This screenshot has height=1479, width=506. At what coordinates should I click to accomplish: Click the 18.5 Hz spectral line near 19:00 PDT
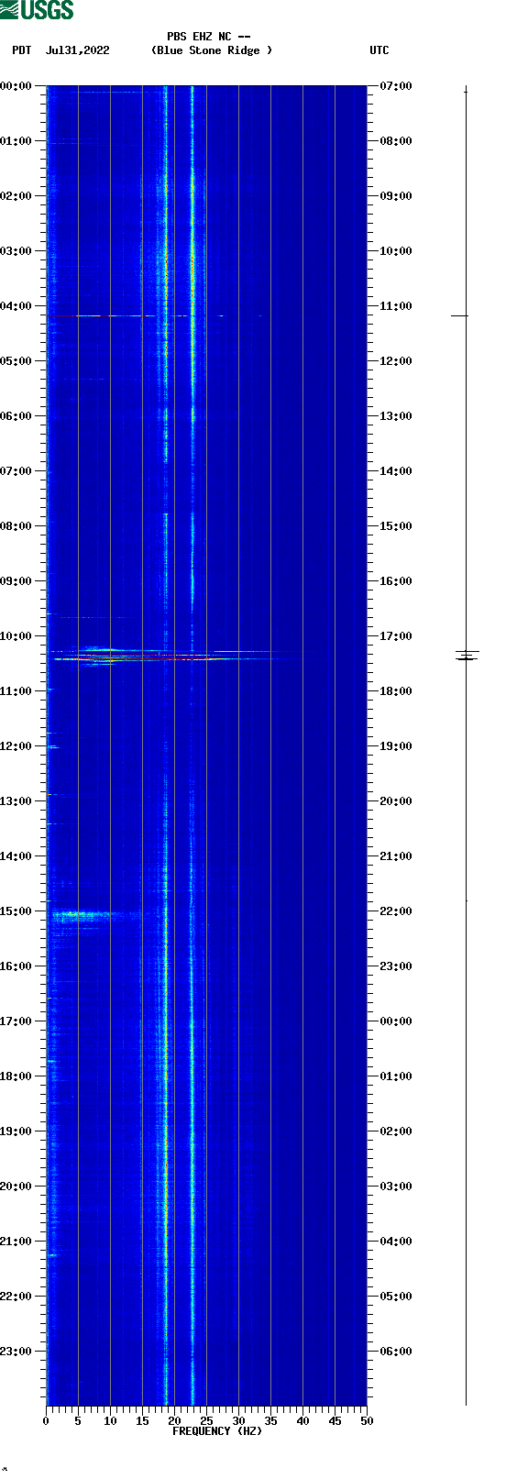click(166, 1131)
